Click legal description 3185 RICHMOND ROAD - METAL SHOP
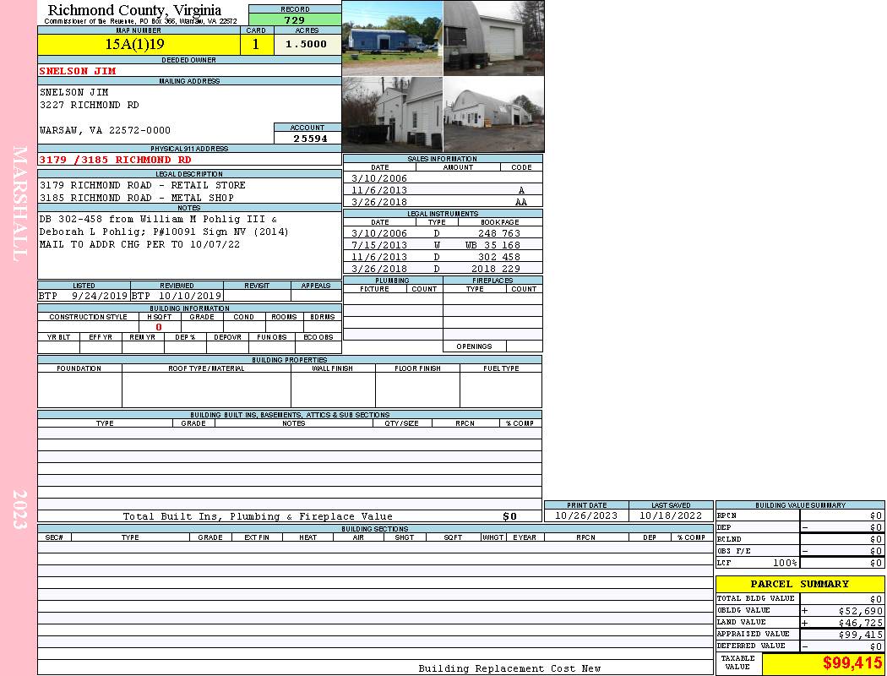Screen dimensions: 887x676 (x=136, y=198)
